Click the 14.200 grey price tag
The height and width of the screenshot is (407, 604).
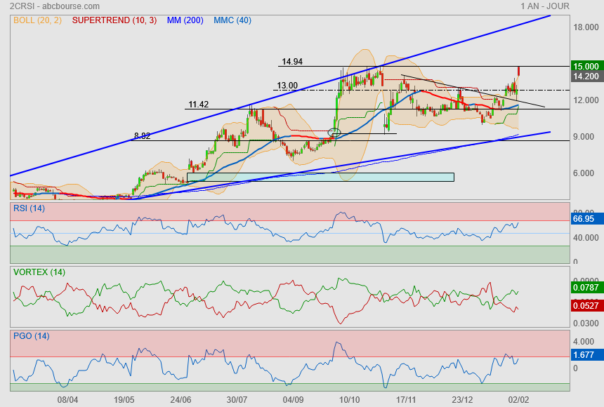586,76
